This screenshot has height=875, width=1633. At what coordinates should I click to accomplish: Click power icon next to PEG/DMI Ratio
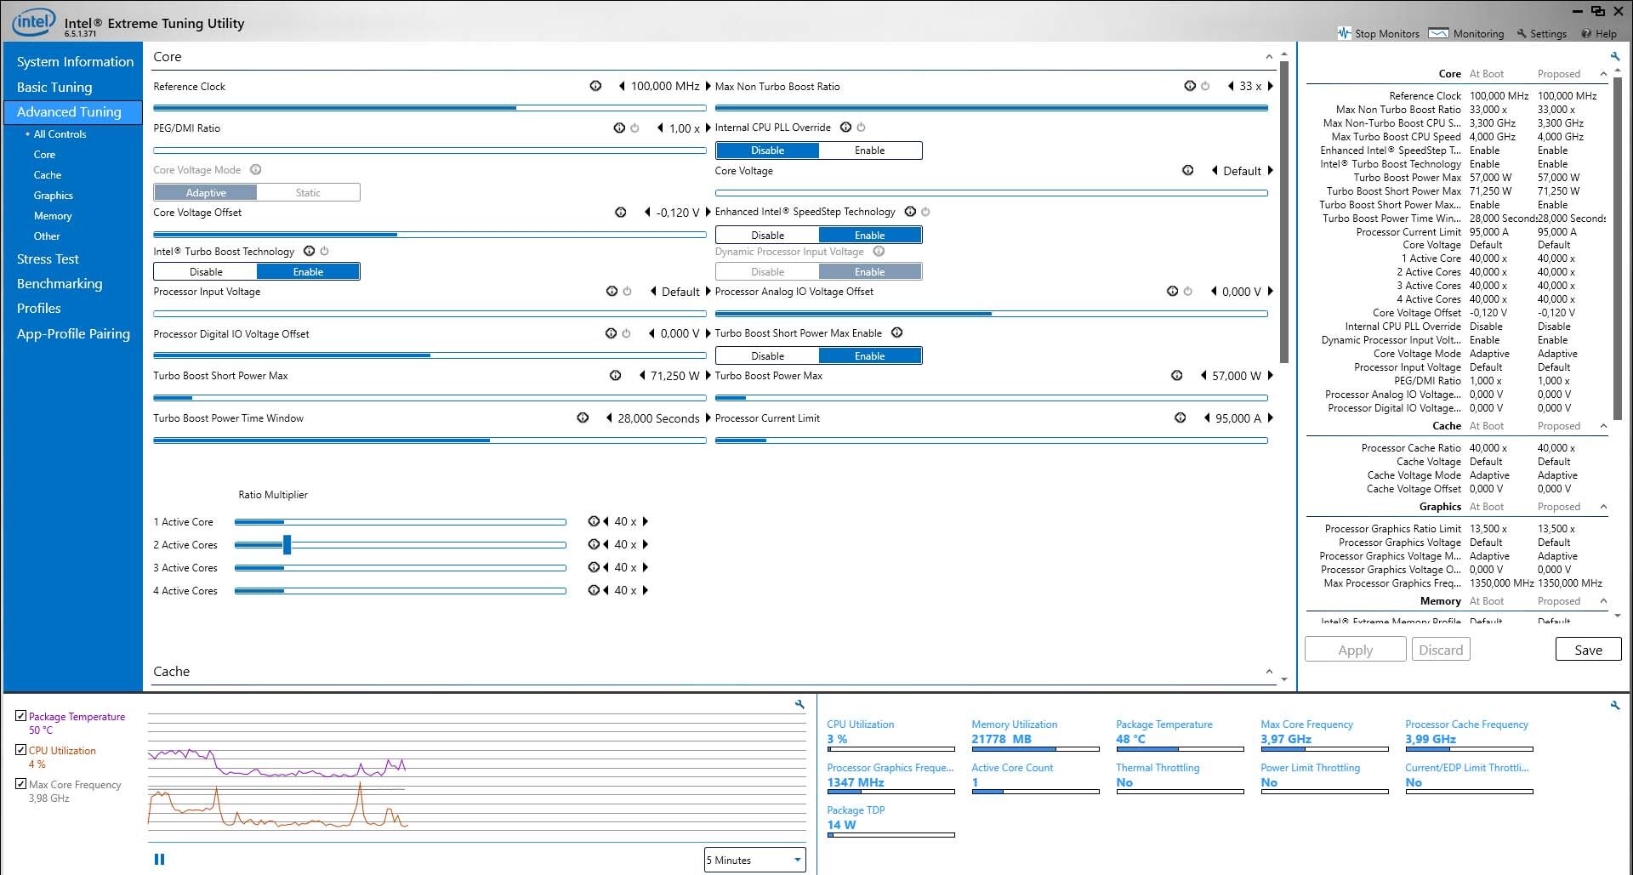(x=634, y=128)
